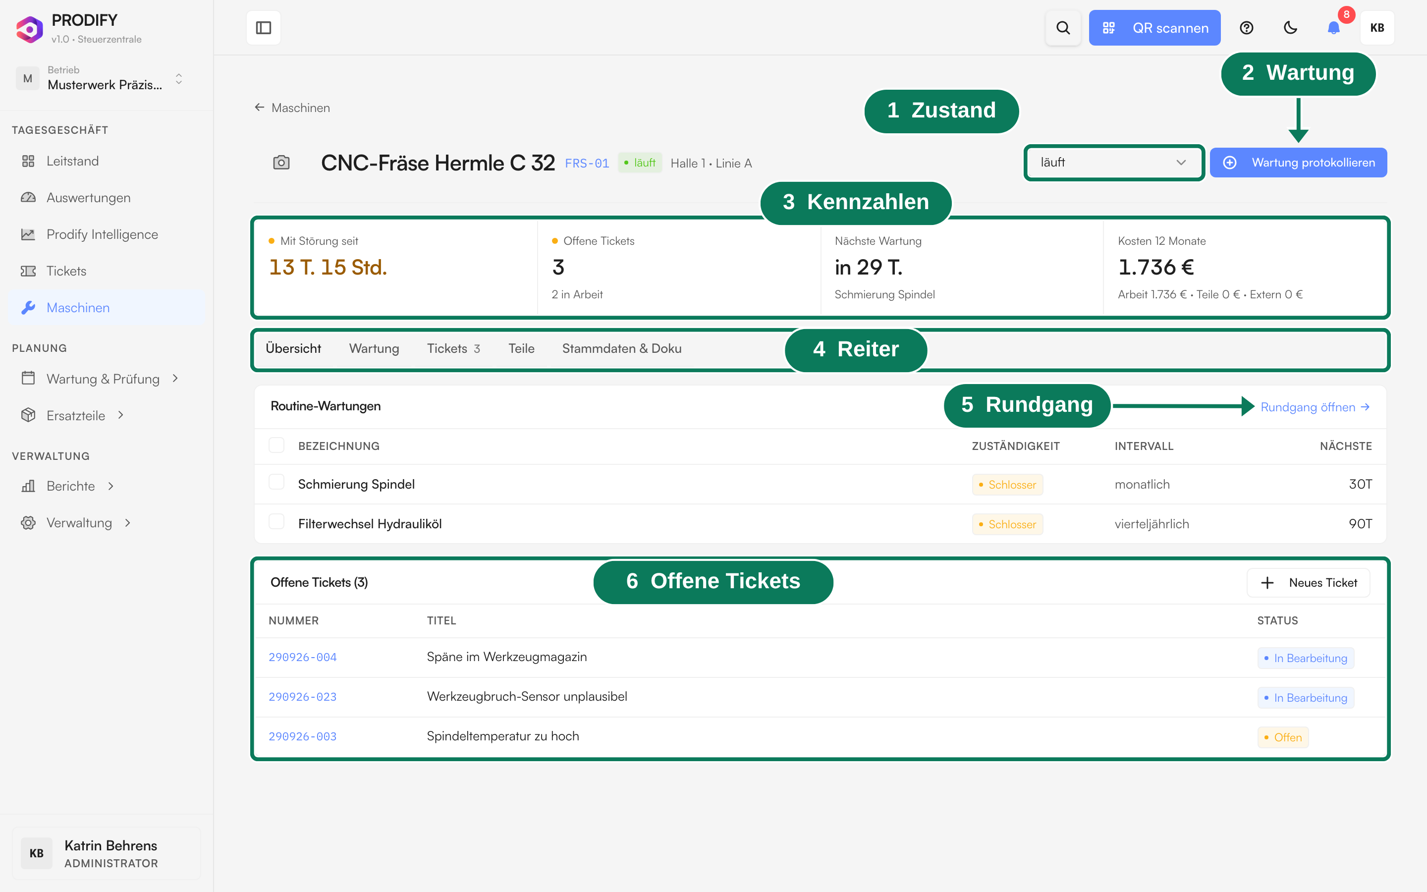This screenshot has width=1427, height=892.
Task: Open ticket 290926-023
Action: tap(303, 697)
